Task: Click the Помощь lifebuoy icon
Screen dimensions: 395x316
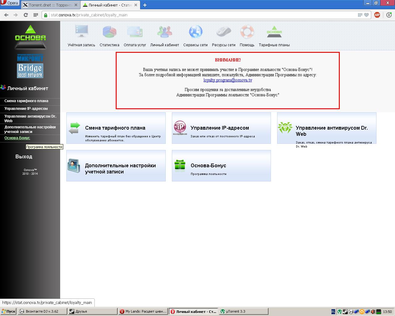Action: coord(247,32)
